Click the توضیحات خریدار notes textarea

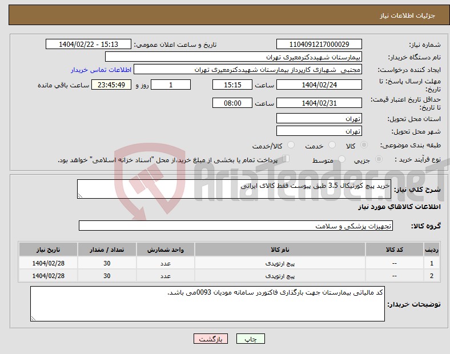pyautogui.click(x=207, y=304)
